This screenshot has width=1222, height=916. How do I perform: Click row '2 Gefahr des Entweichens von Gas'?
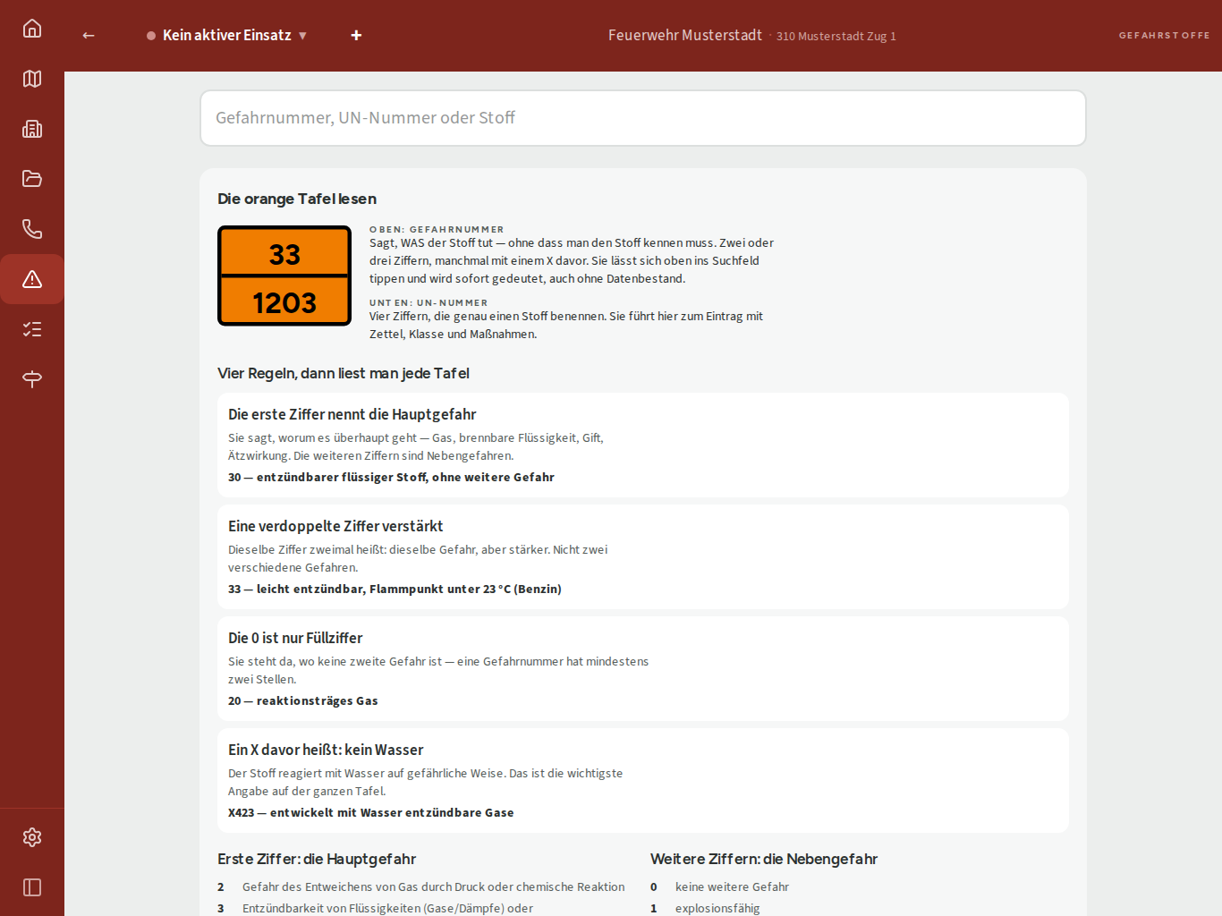(x=421, y=886)
